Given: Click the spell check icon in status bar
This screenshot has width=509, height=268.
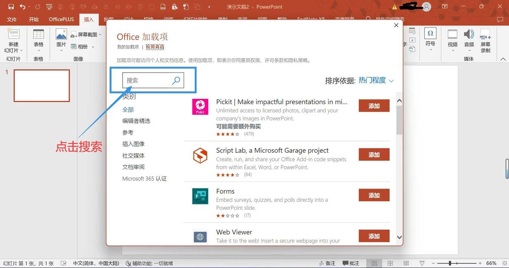Looking at the screenshot, I should click(63, 263).
